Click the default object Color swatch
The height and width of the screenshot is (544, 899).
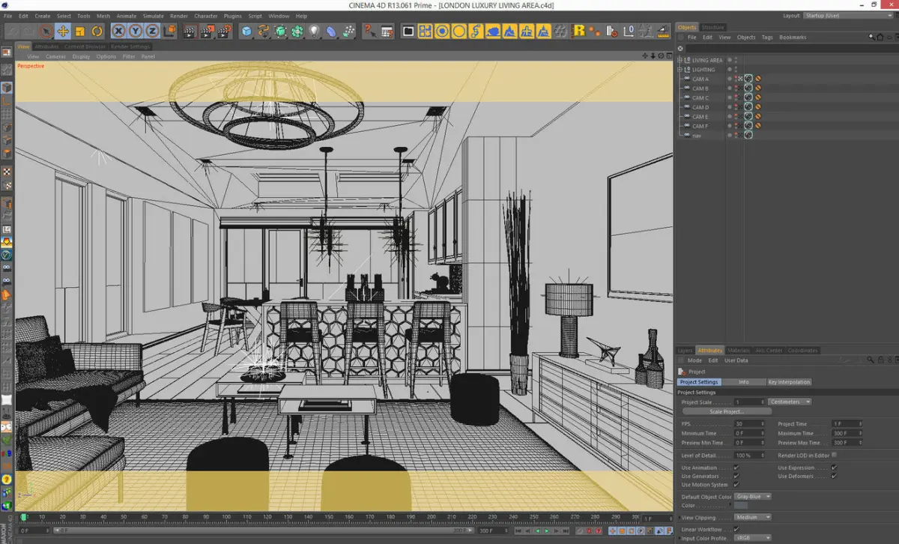[741, 506]
